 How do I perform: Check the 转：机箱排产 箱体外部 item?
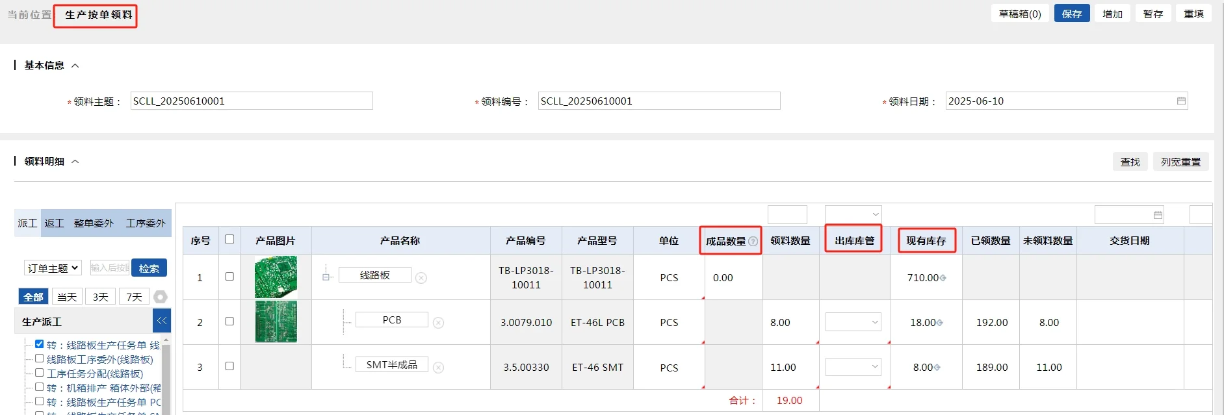click(39, 387)
